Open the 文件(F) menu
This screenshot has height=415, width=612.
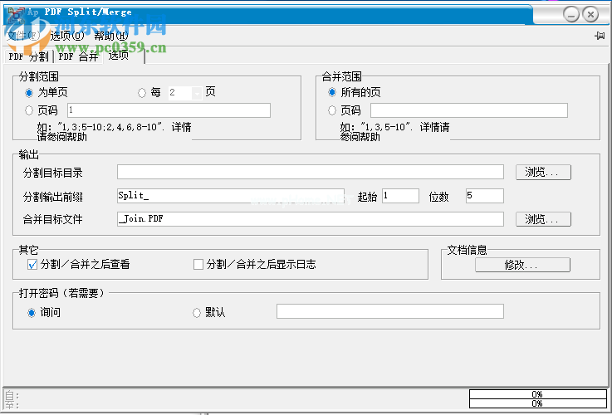click(x=24, y=36)
